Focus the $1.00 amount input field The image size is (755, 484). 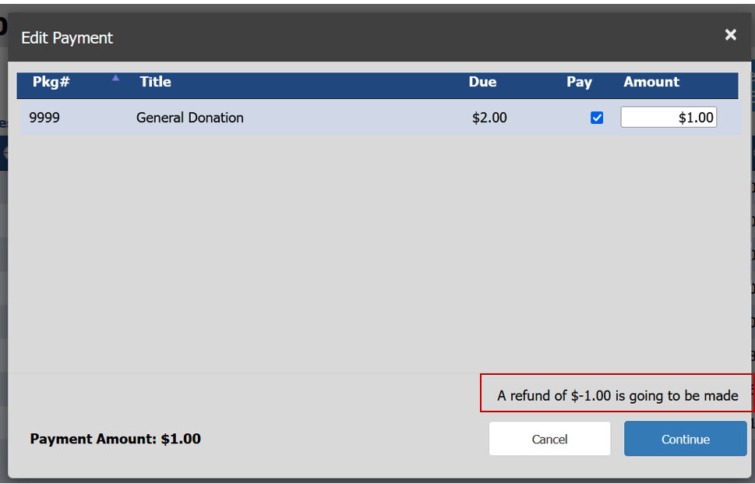668,118
